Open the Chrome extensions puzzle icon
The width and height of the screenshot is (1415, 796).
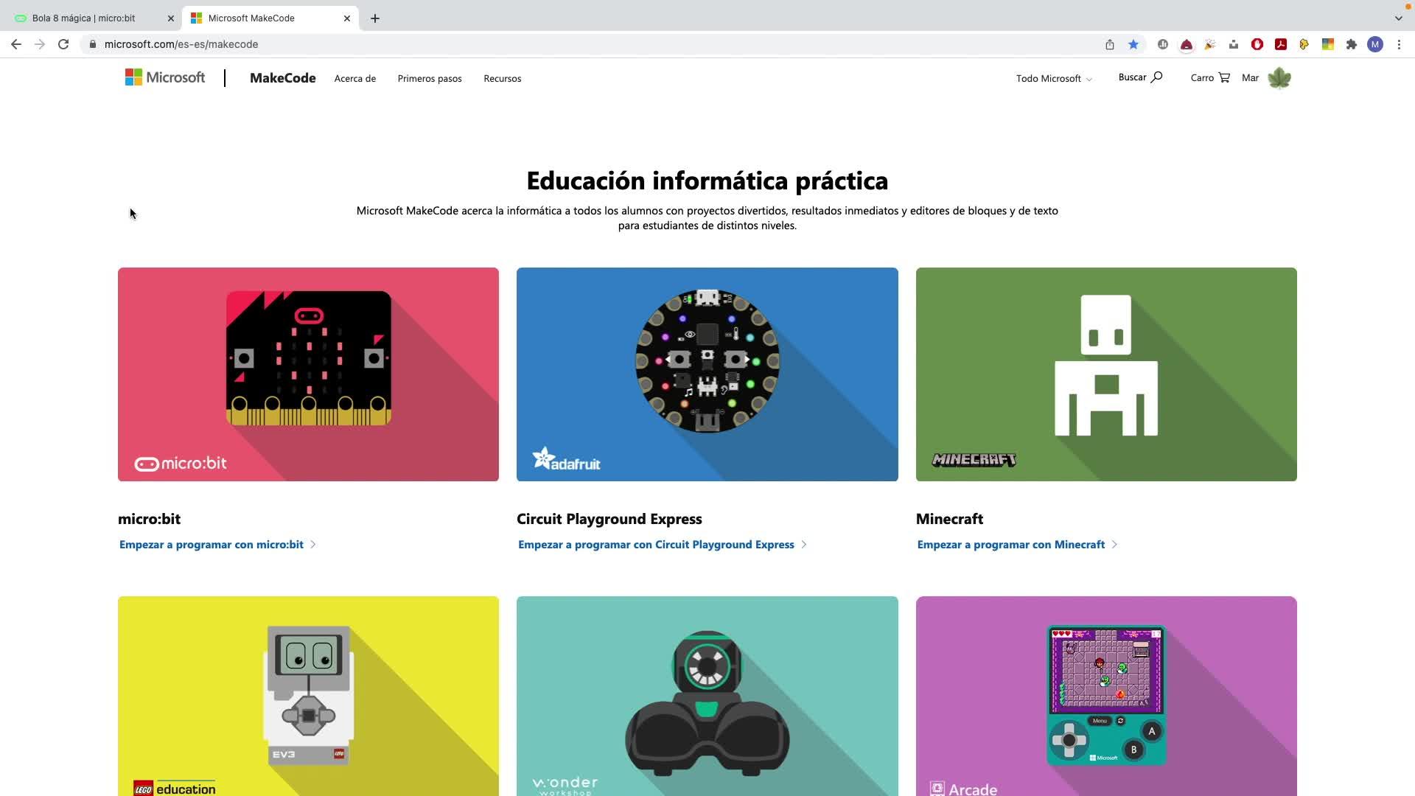click(1352, 44)
